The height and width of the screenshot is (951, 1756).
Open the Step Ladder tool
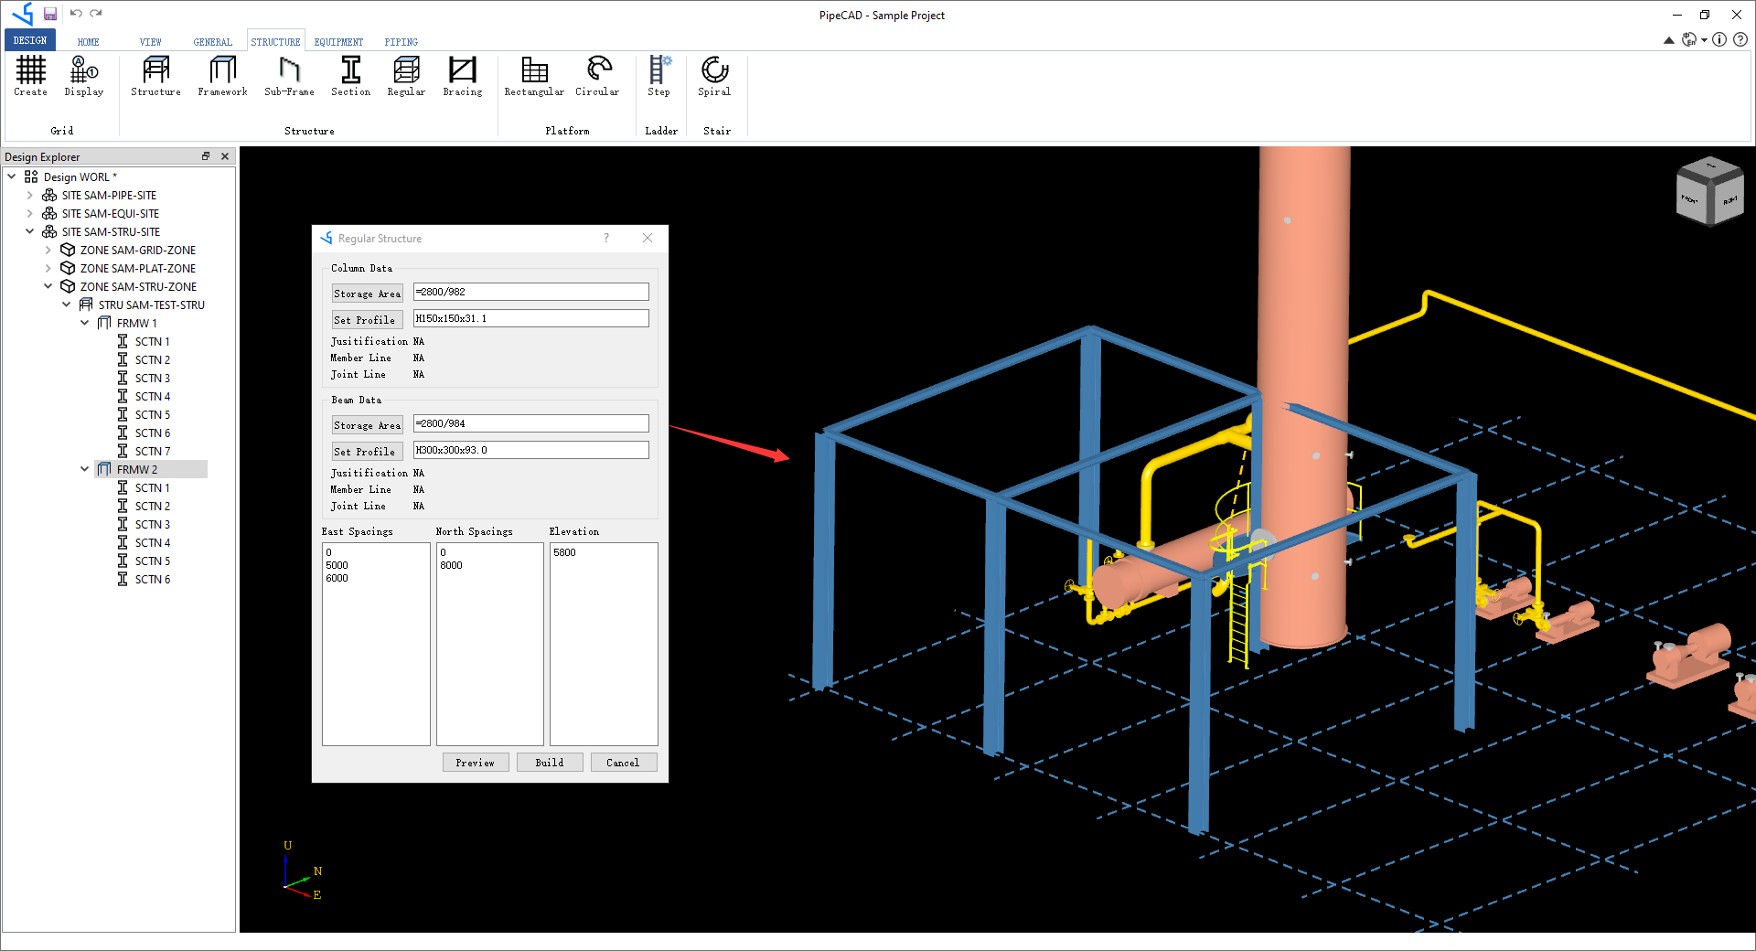point(659,78)
